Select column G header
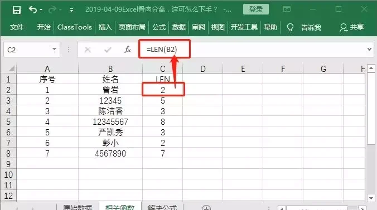Screen dimensions: 377x210 pyautogui.click(x=323, y=69)
